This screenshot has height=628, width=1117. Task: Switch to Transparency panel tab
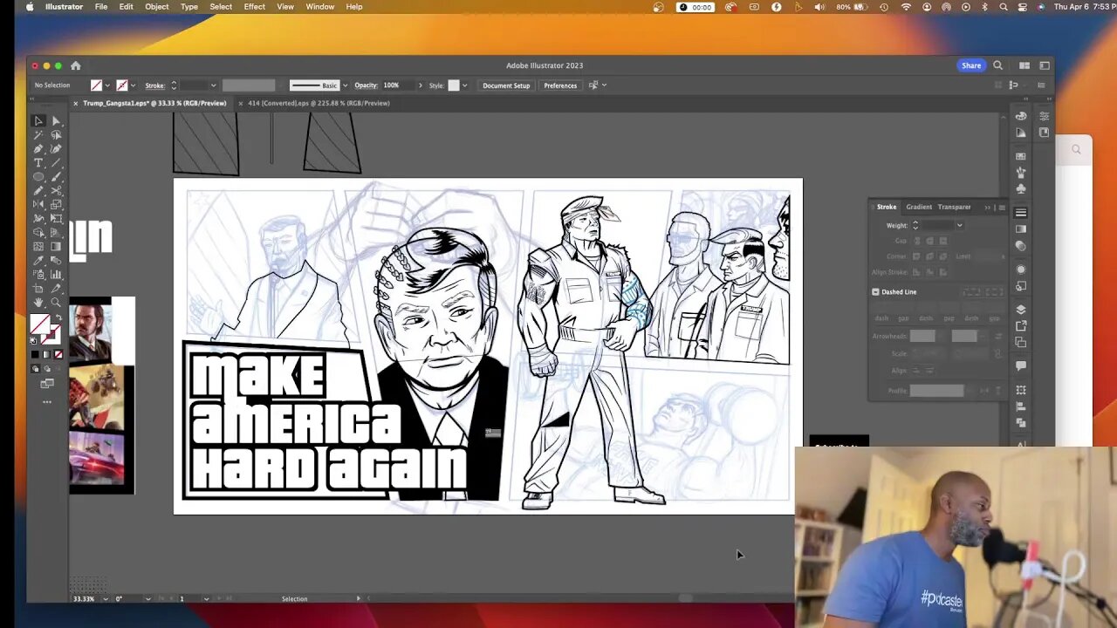pyautogui.click(x=955, y=207)
